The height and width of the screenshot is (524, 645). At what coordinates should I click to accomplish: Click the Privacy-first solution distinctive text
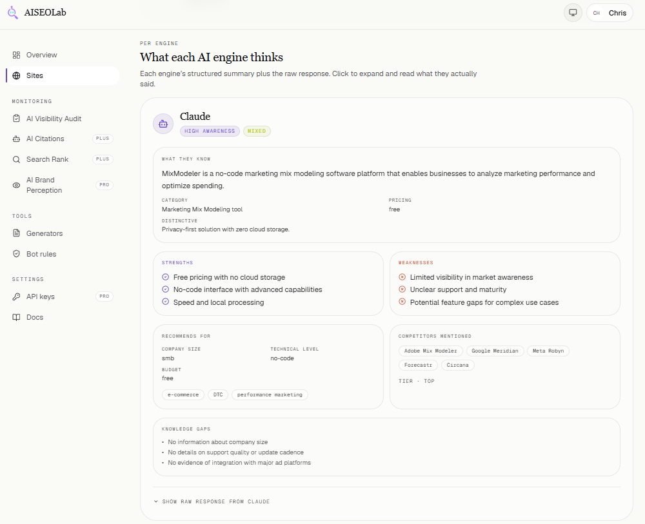[226, 229]
